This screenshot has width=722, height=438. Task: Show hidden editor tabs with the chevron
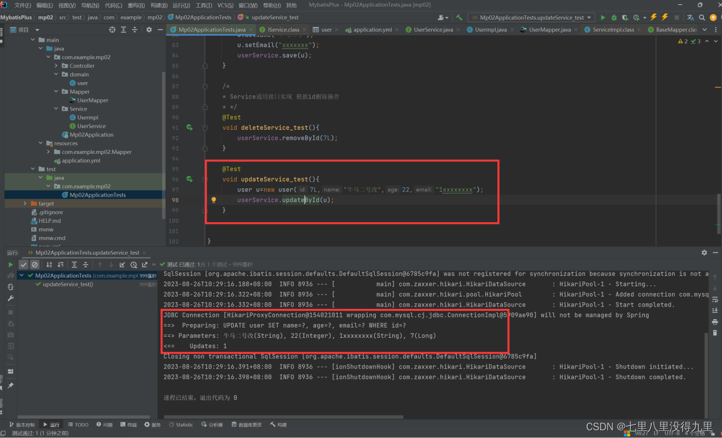click(704, 30)
